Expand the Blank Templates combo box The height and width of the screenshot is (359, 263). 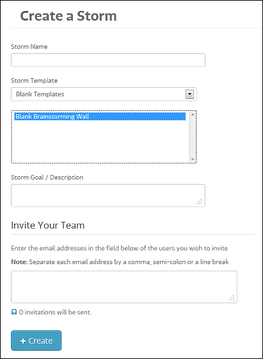tap(104, 94)
